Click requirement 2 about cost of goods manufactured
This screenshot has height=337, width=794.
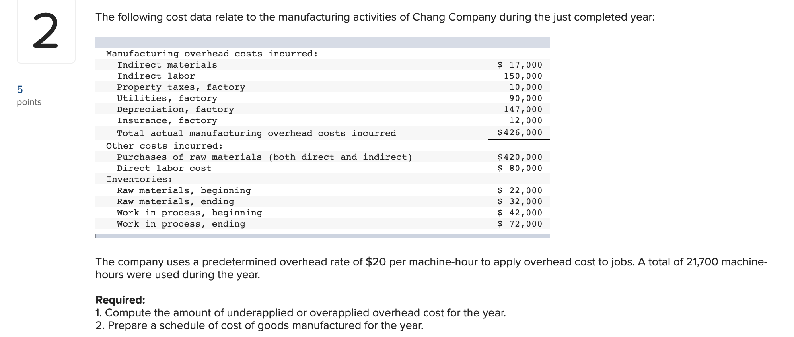(x=259, y=325)
